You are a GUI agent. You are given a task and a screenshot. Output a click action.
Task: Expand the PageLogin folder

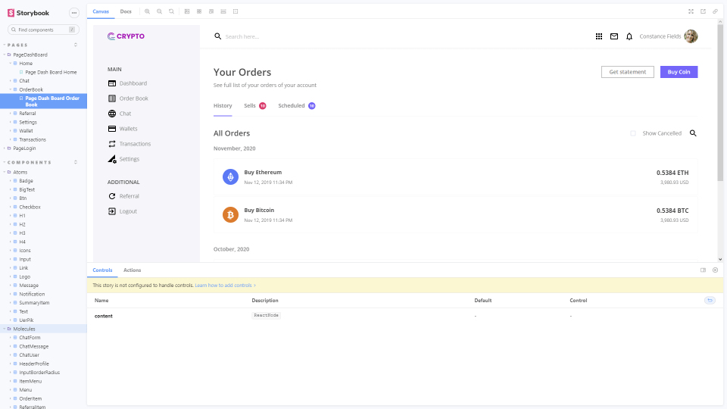pyautogui.click(x=24, y=148)
